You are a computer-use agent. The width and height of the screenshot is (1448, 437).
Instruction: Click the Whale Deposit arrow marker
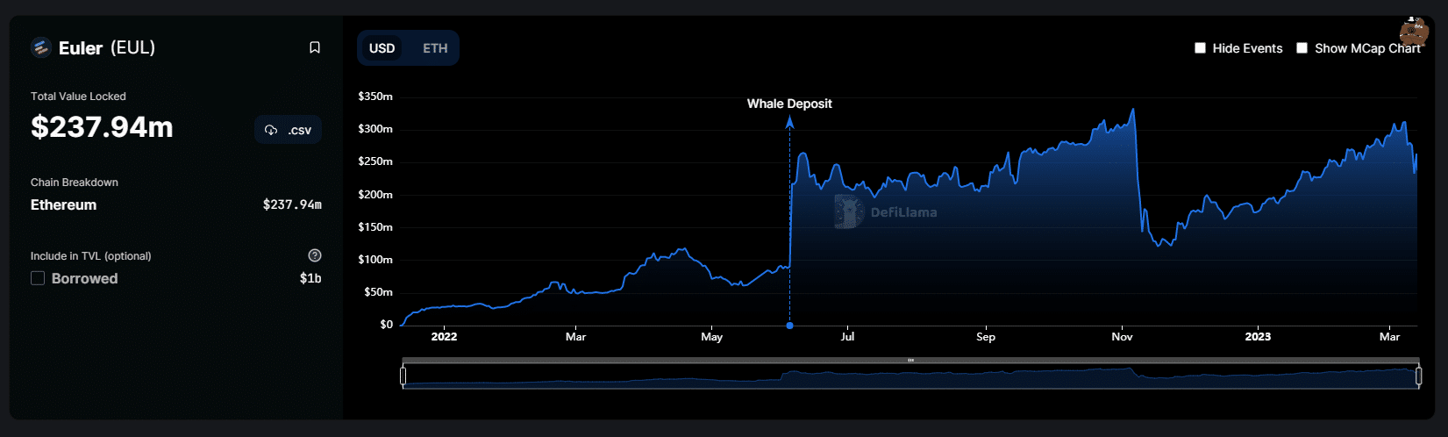click(x=789, y=123)
